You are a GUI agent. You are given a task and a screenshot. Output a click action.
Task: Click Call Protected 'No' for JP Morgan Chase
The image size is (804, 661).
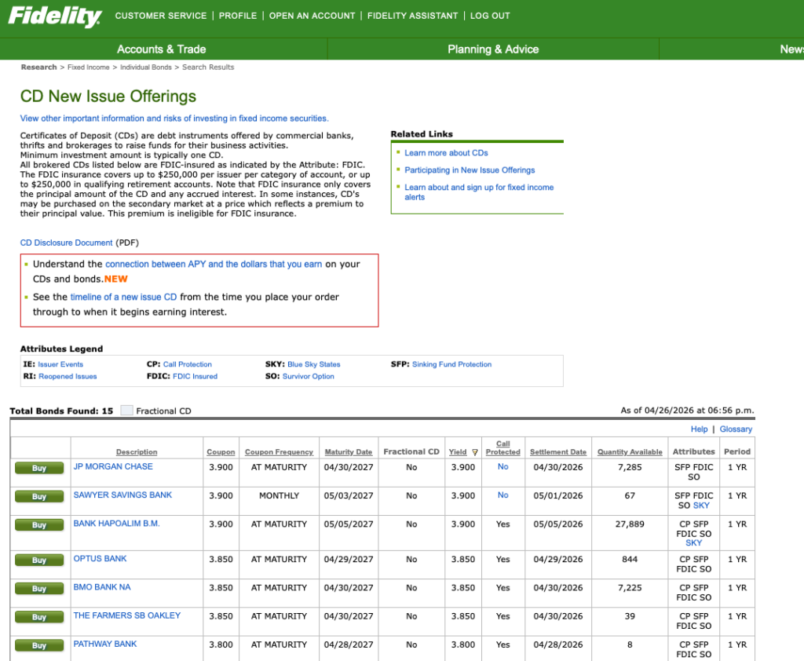coord(502,466)
